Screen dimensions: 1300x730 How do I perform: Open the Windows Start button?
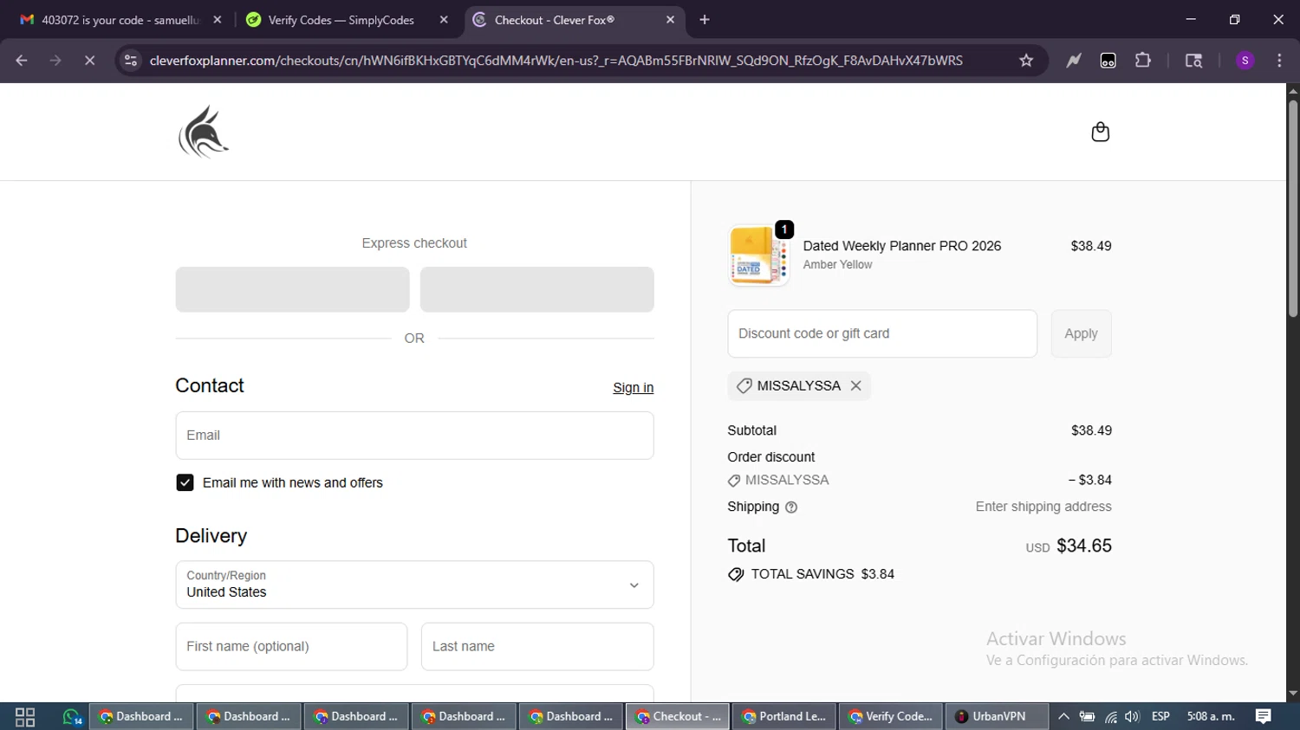25,717
